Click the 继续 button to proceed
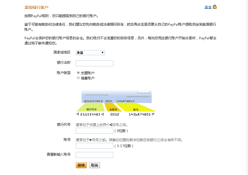The image size is (248, 175). pyautogui.click(x=81, y=165)
